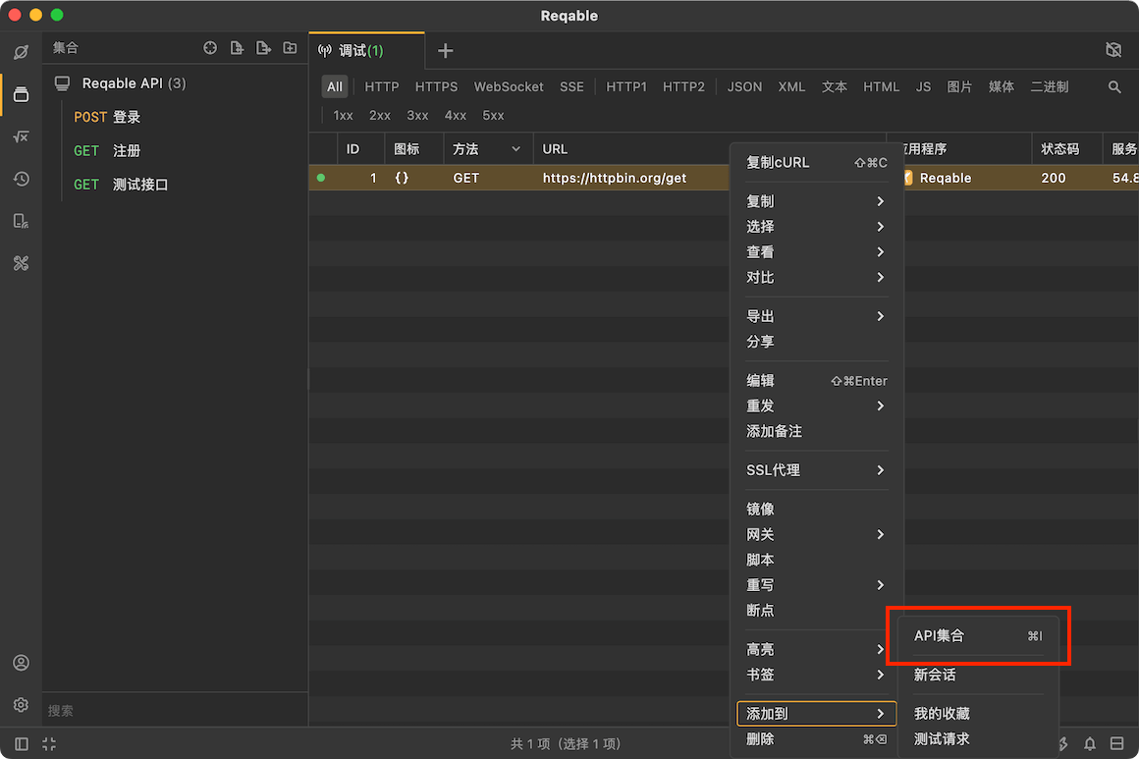Expand the 复制 submenu in context menu
This screenshot has height=759, width=1139.
click(816, 201)
